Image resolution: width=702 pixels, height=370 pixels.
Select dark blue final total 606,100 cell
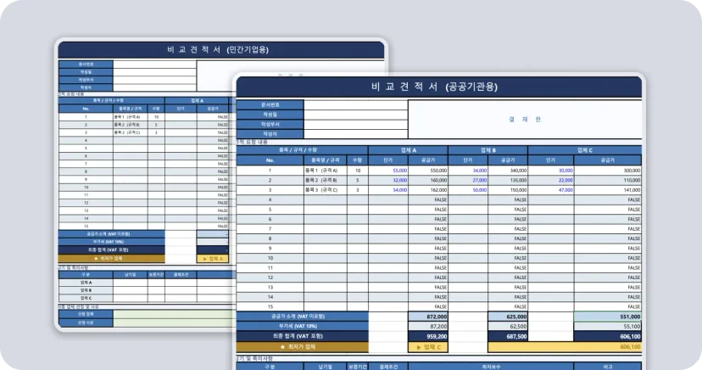[x=608, y=336]
